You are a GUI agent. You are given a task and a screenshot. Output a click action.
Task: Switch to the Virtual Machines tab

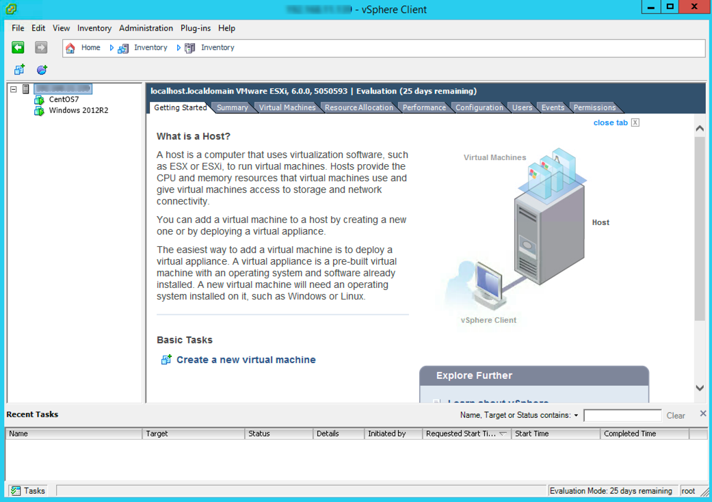(287, 107)
